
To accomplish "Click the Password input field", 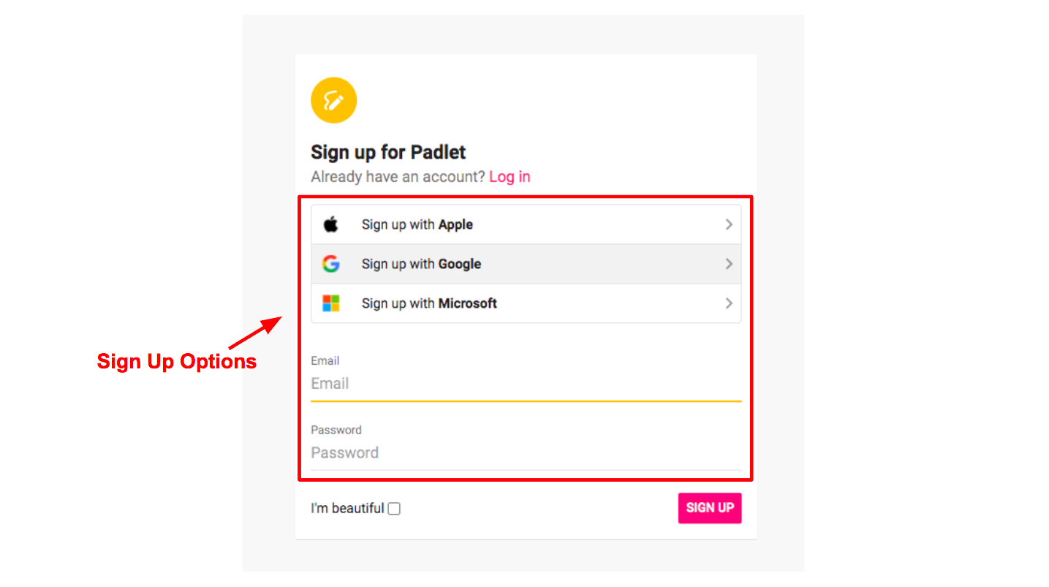I will click(x=512, y=452).
